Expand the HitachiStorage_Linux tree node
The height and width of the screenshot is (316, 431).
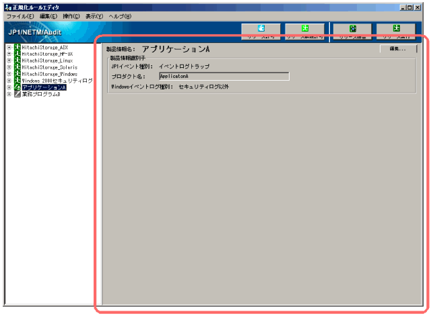[x=9, y=61]
